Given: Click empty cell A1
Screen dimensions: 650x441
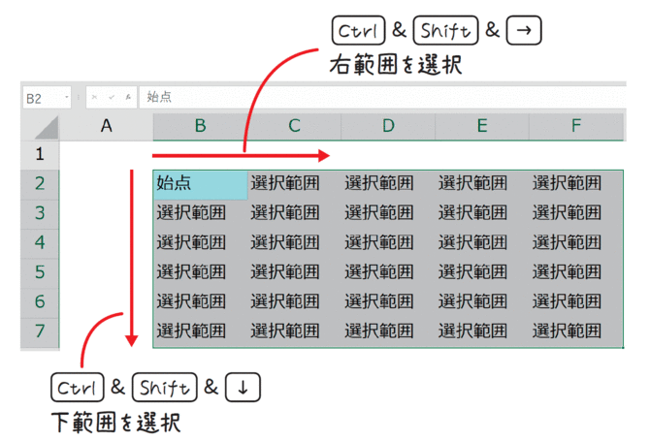Looking at the screenshot, I should tap(107, 155).
